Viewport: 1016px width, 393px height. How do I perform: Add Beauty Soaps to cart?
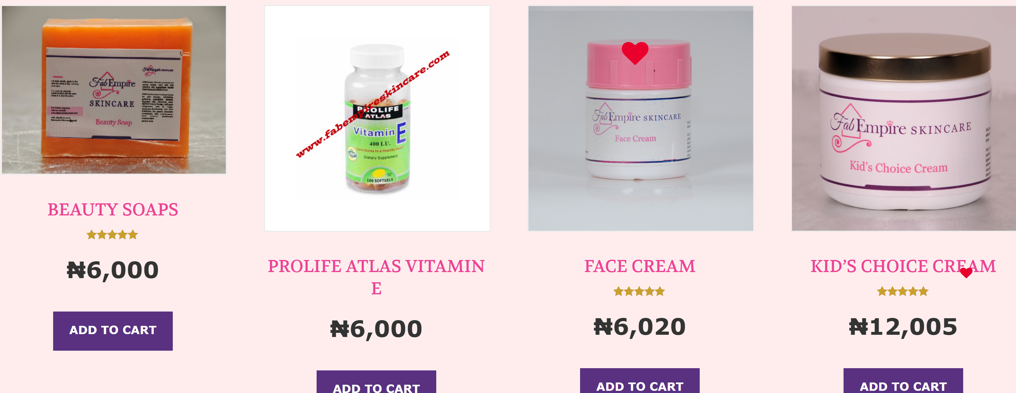[113, 331]
